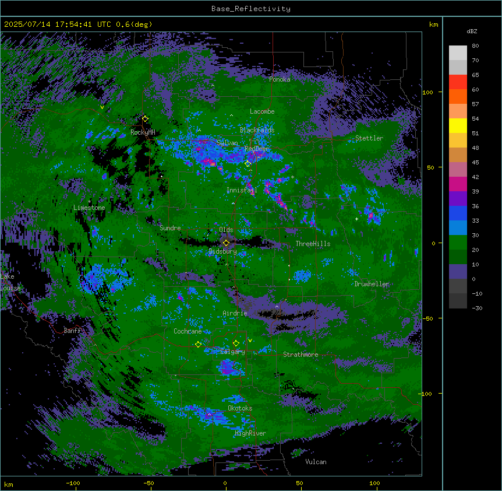
Task: Click the Calgary city label
Action: [232, 352]
